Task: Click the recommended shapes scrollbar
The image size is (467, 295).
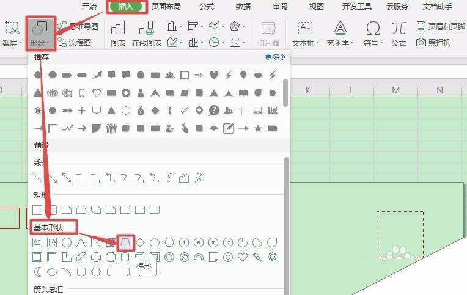Action: (285, 93)
